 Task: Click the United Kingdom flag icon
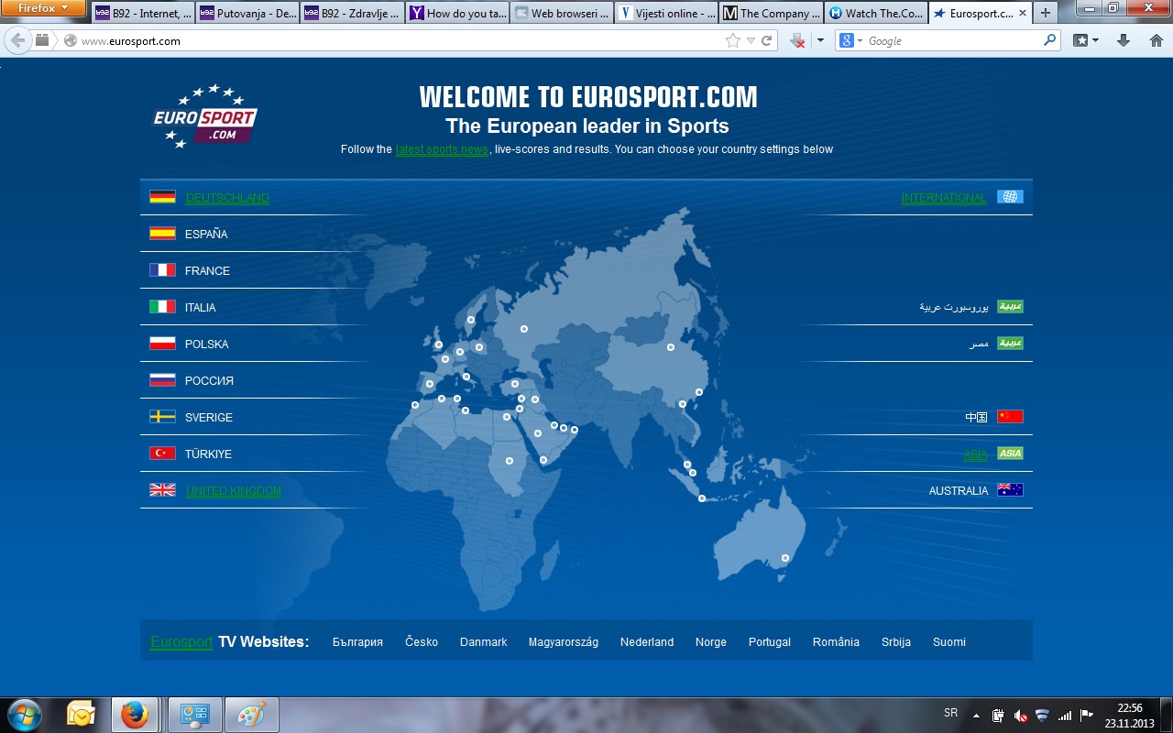click(162, 490)
